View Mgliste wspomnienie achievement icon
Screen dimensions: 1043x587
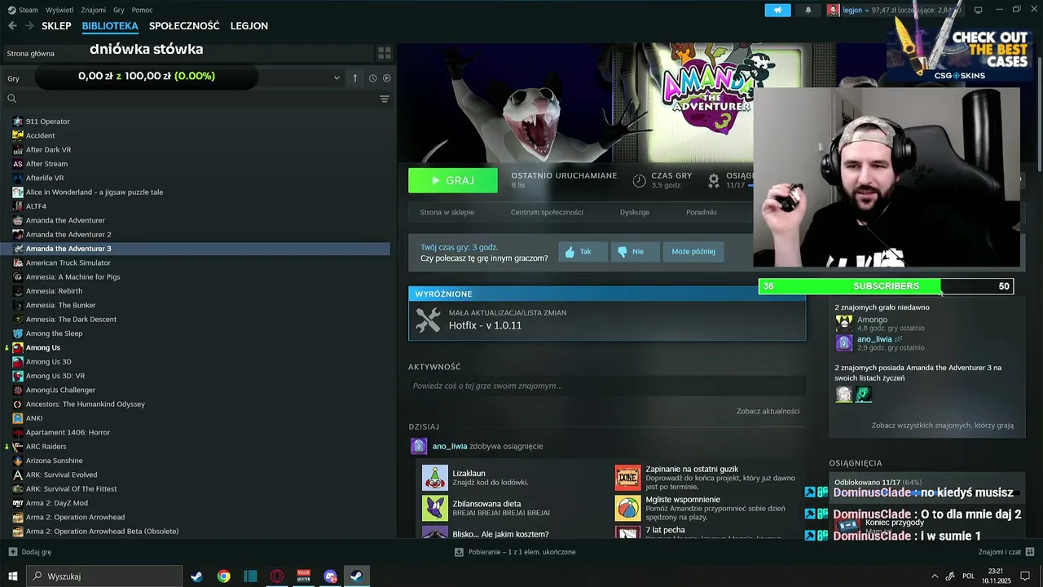627,508
